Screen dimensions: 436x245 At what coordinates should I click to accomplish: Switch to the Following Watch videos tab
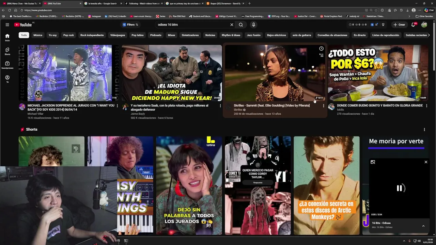click(143, 3)
